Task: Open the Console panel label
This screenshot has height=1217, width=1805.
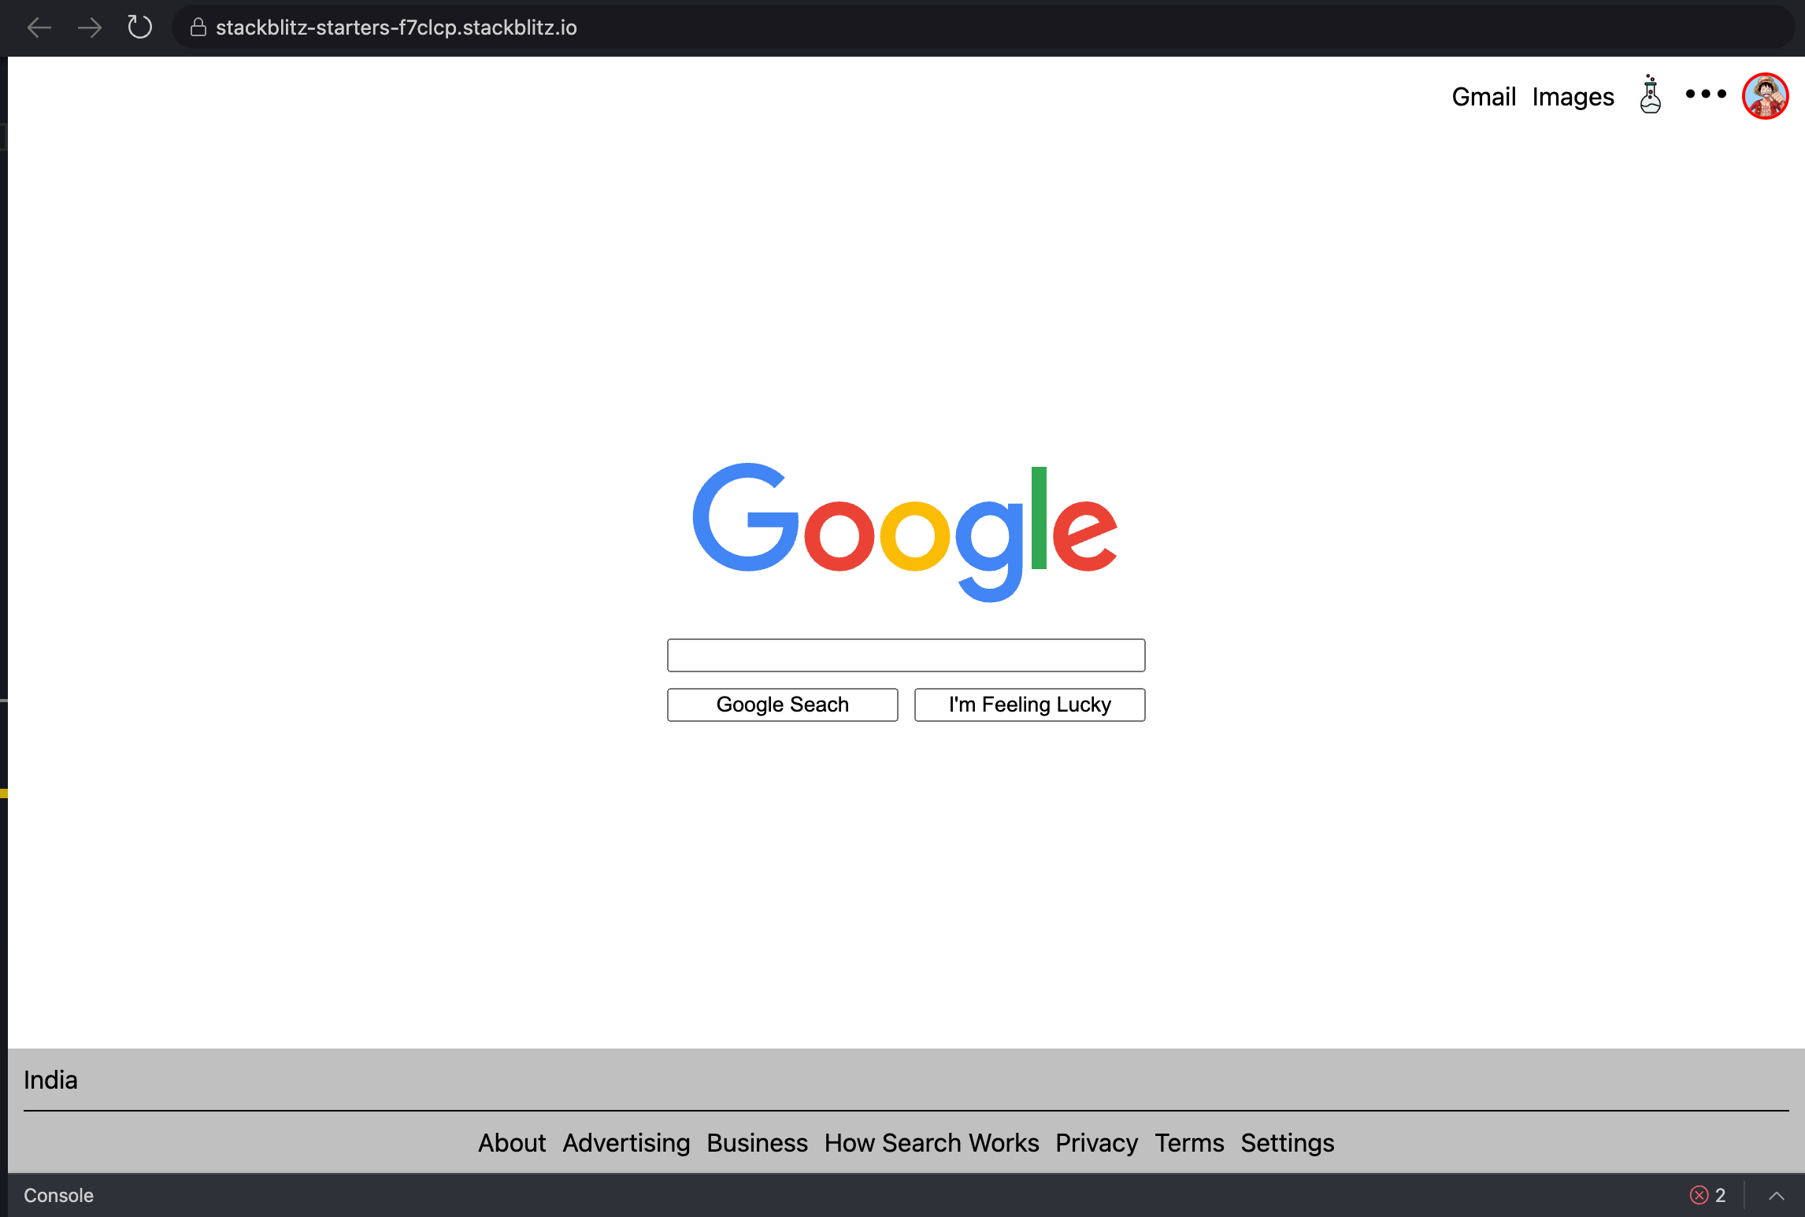Action: pos(58,1195)
